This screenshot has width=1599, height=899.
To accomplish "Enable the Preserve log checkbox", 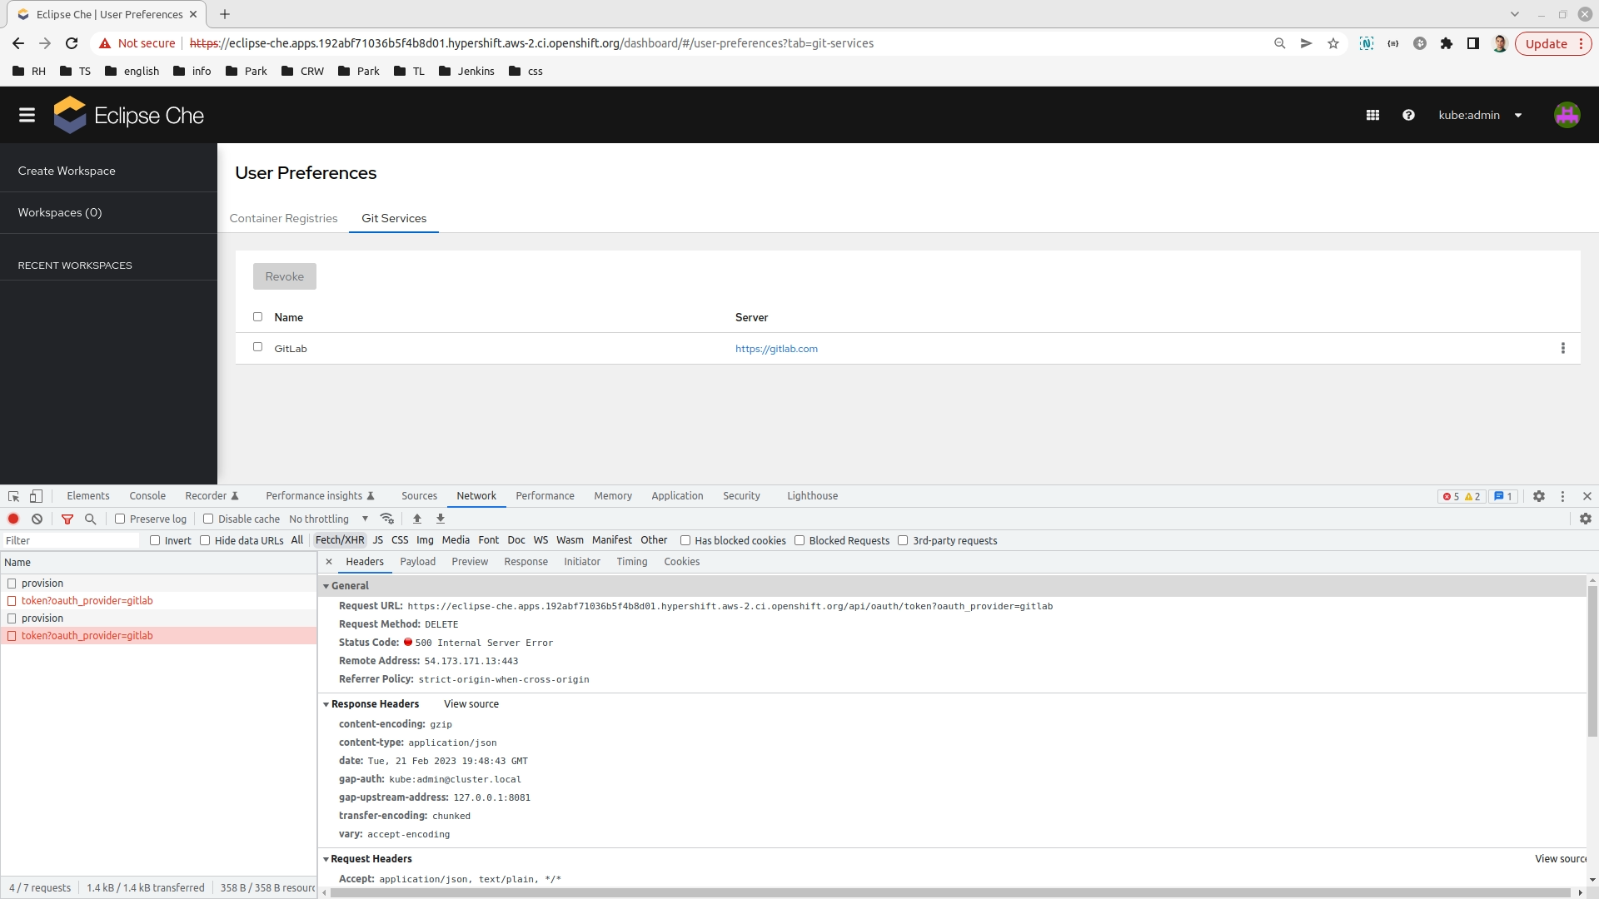I will tap(121, 518).
